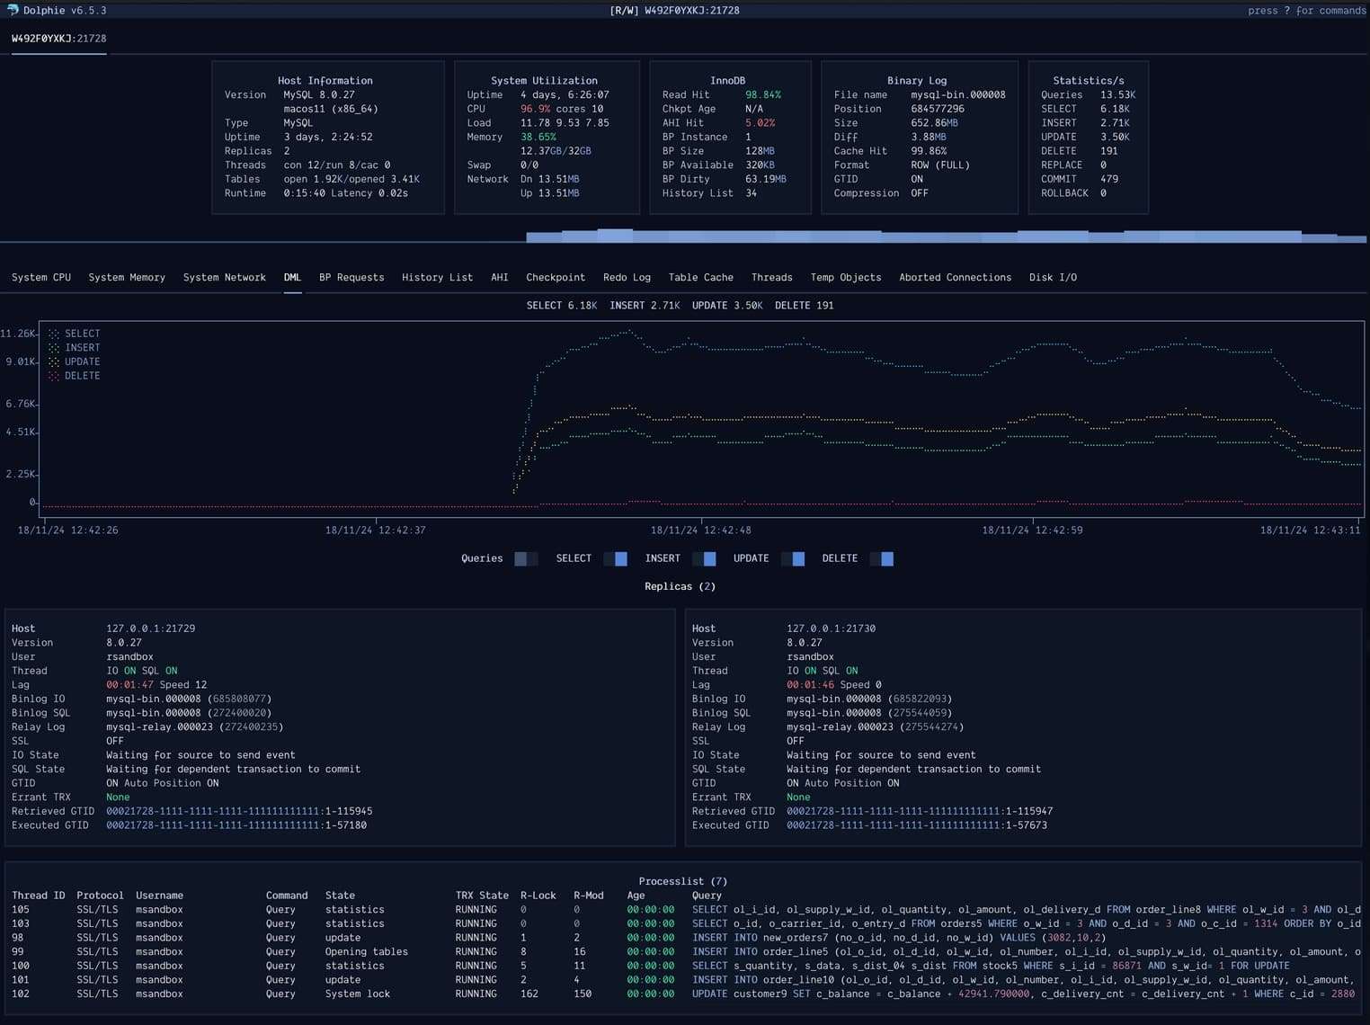This screenshot has height=1025, width=1370.
Task: Switch to the Aborted Connections tab
Action: [955, 277]
